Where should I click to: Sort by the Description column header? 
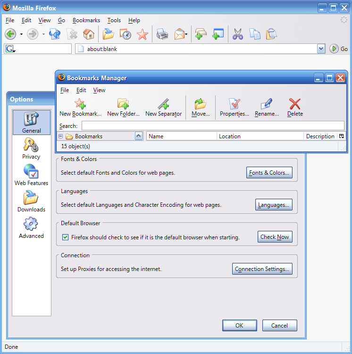(x=320, y=136)
